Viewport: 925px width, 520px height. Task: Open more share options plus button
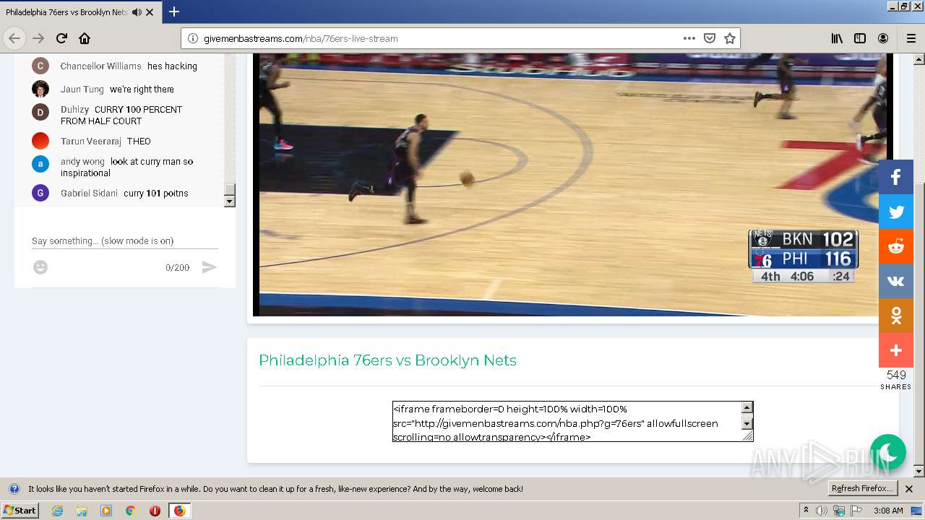[896, 350]
